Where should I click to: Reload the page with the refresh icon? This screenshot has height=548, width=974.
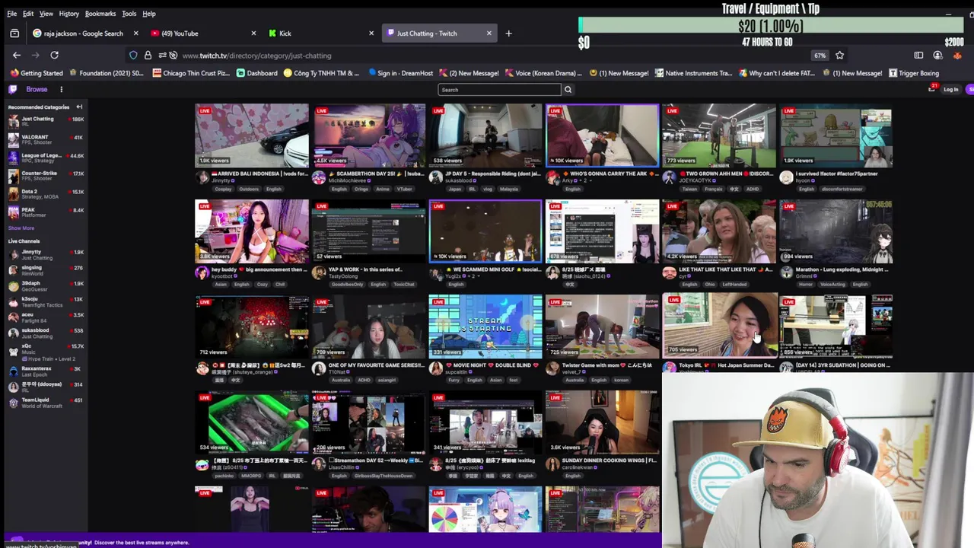pyautogui.click(x=54, y=55)
